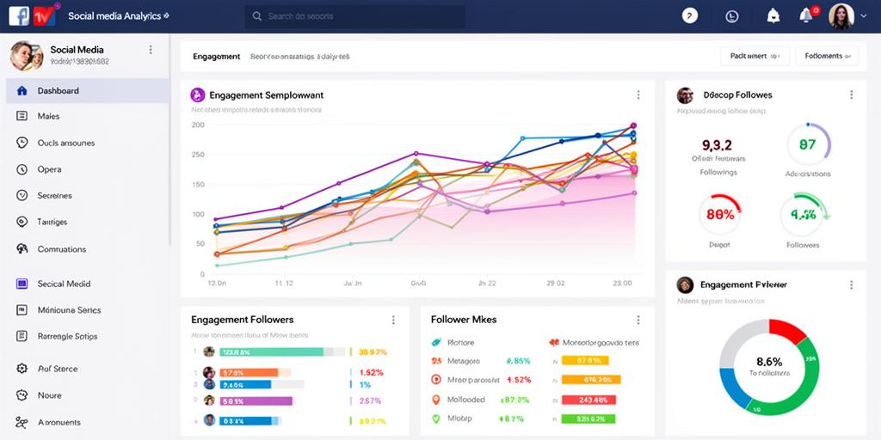Open Follower Mkes card options menu
The width and height of the screenshot is (881, 440).
[x=638, y=320]
